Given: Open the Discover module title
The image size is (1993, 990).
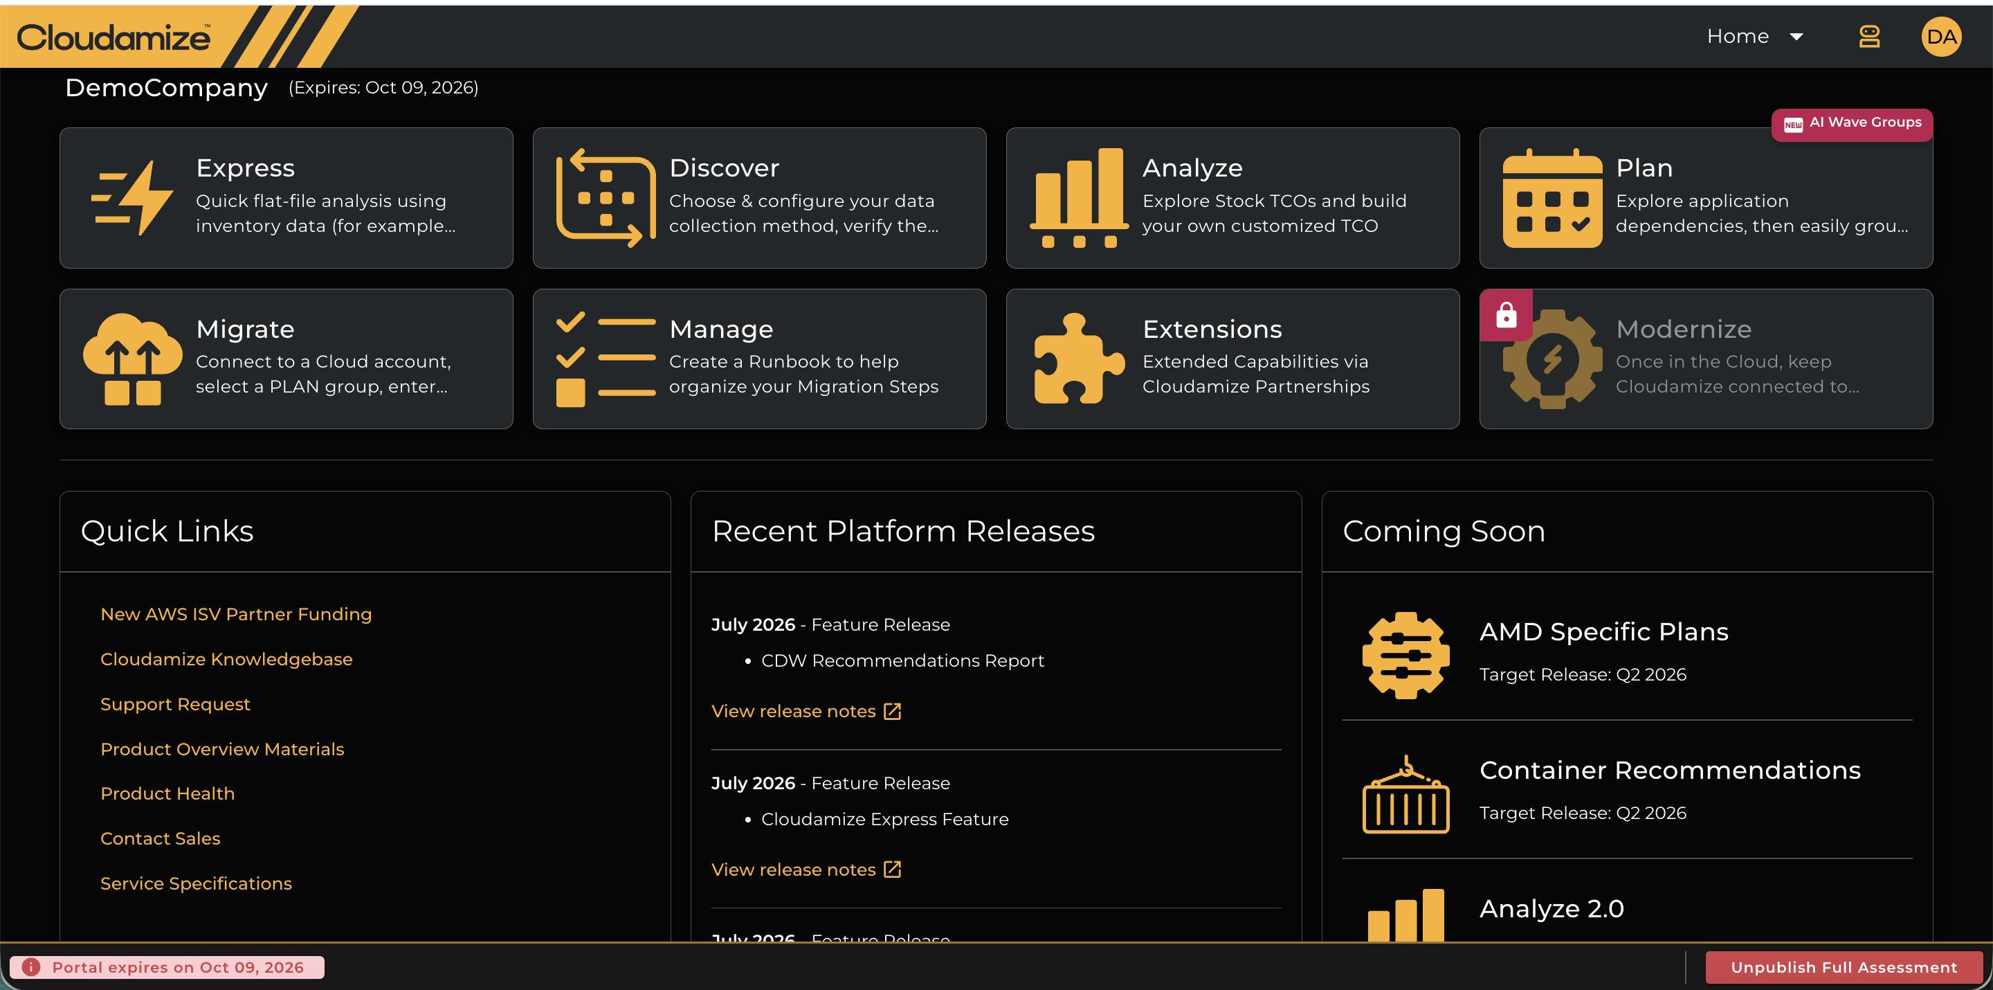Looking at the screenshot, I should coord(724,168).
